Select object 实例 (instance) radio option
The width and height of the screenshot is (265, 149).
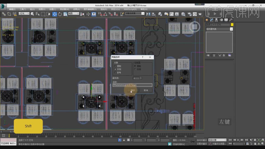pos(115,69)
